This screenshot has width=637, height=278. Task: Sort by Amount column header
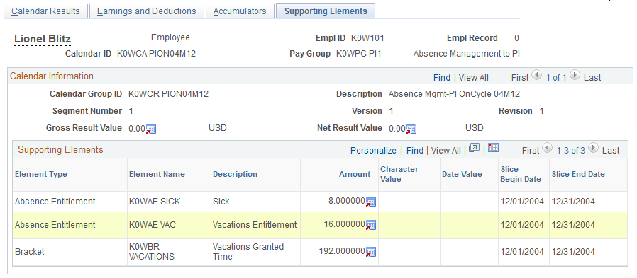coord(355,174)
